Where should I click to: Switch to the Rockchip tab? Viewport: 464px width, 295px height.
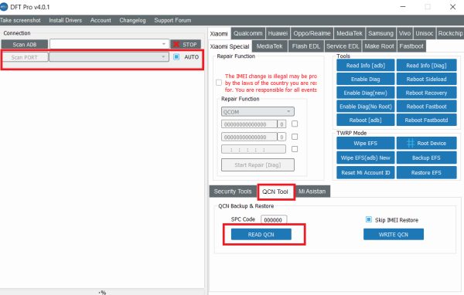(x=450, y=33)
